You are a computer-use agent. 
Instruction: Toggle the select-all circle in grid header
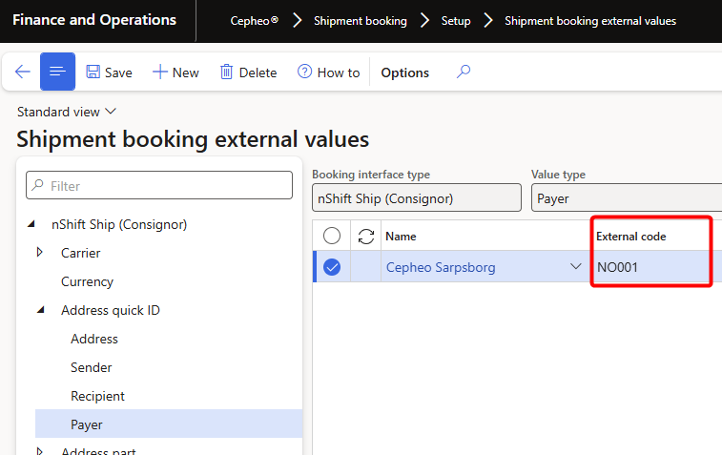332,236
